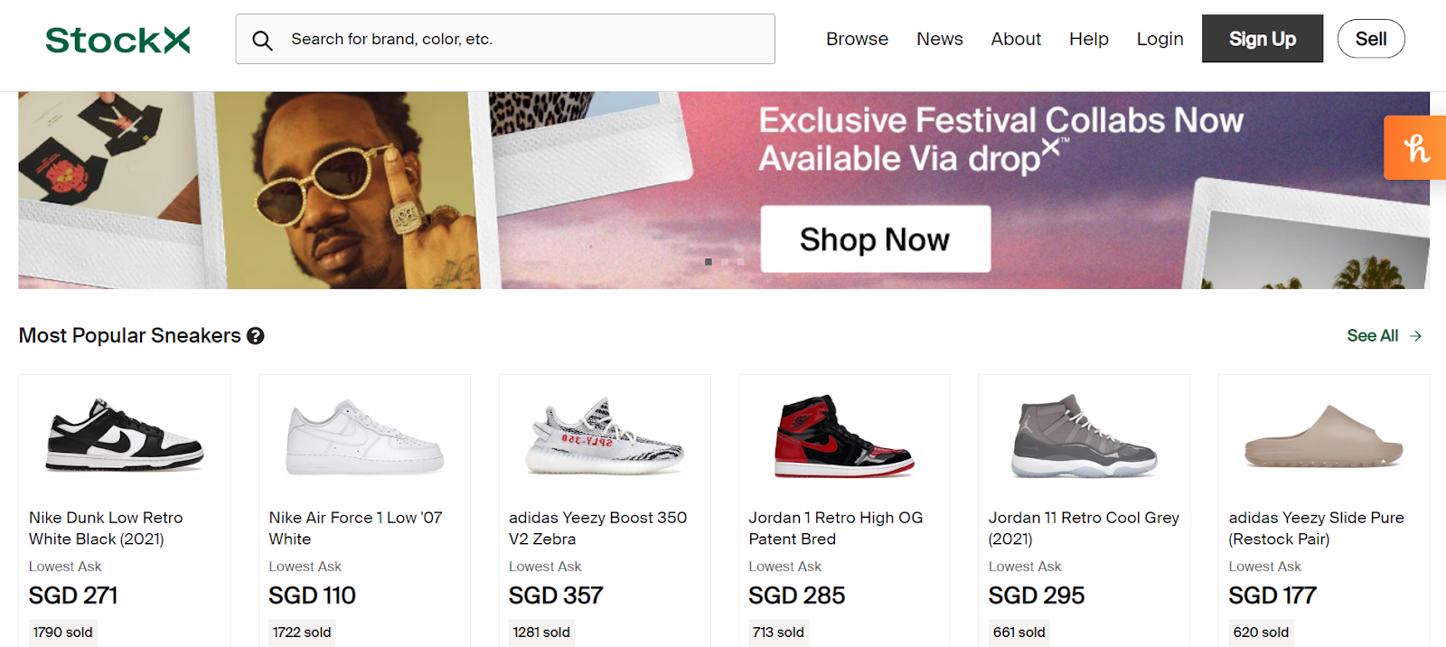Open the About menu item
Screen dimensions: 1446x647
pyautogui.click(x=1016, y=39)
